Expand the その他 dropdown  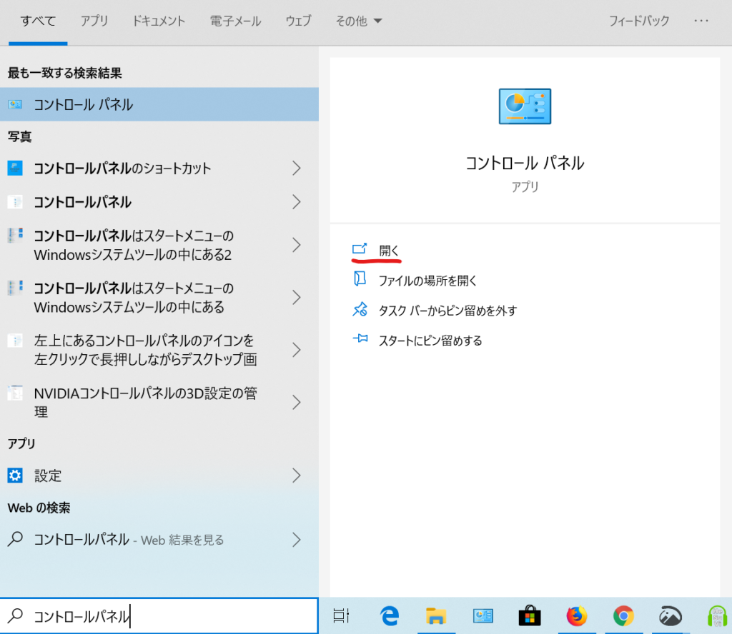pos(359,21)
